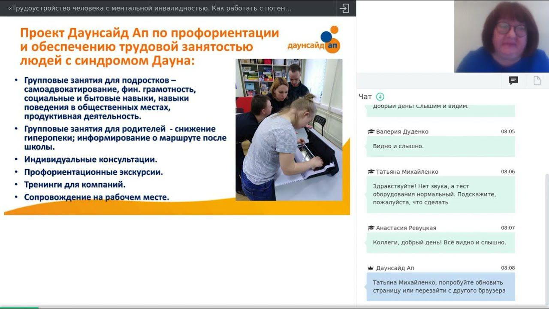The width and height of the screenshot is (549, 309).
Task: Click the bullet 'Профориентационные экскурсии.'
Action: [94, 172]
